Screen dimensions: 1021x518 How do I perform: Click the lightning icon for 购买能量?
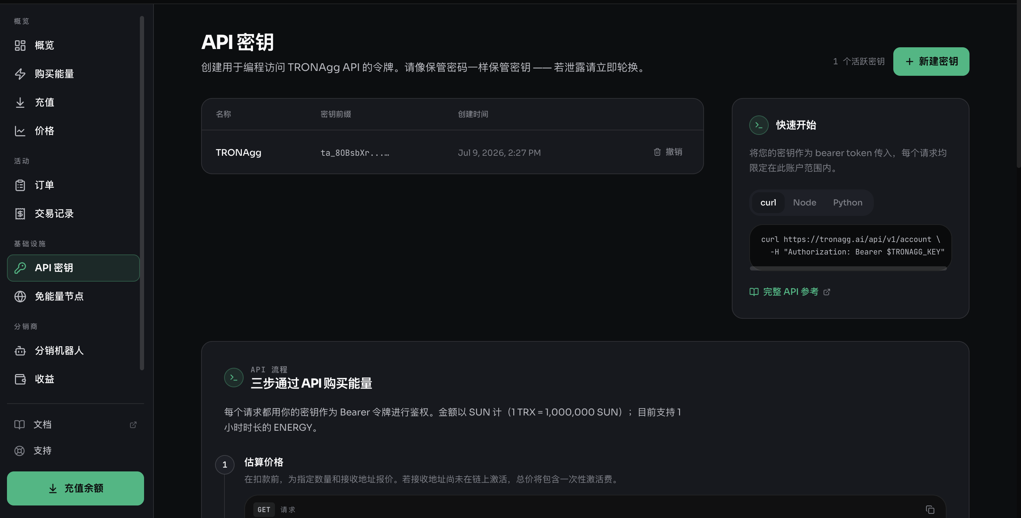click(20, 74)
